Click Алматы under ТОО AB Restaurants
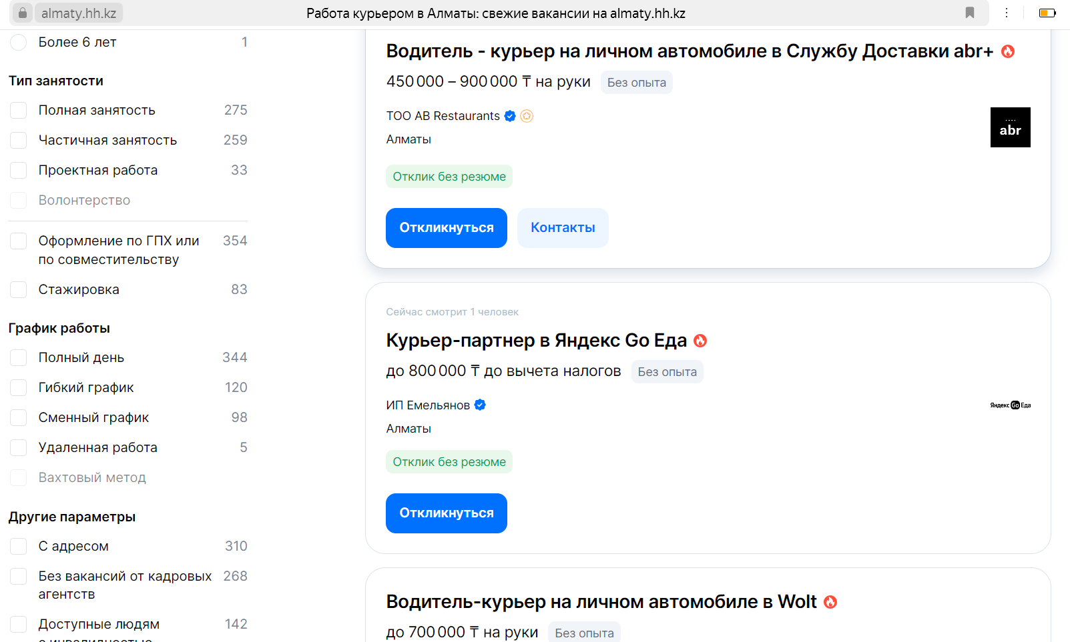 [409, 139]
